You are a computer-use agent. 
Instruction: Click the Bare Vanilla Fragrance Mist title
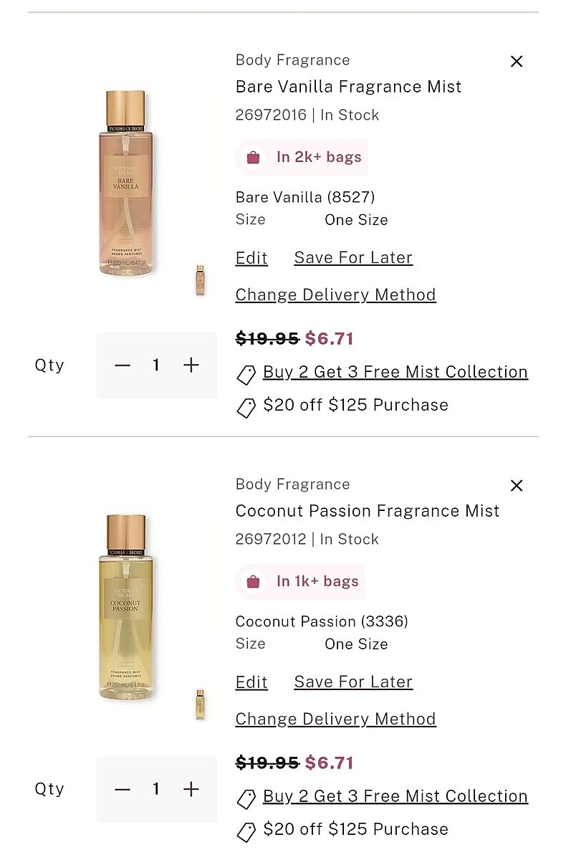coord(348,87)
